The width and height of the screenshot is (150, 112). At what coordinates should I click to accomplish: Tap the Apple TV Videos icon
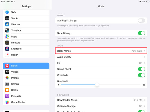point(7,72)
